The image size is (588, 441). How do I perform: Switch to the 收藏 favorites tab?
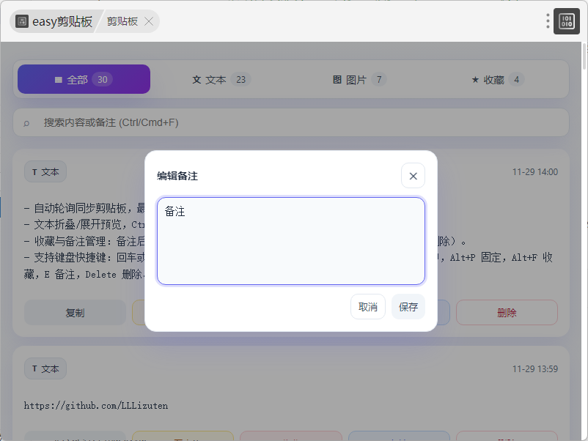[496, 79]
